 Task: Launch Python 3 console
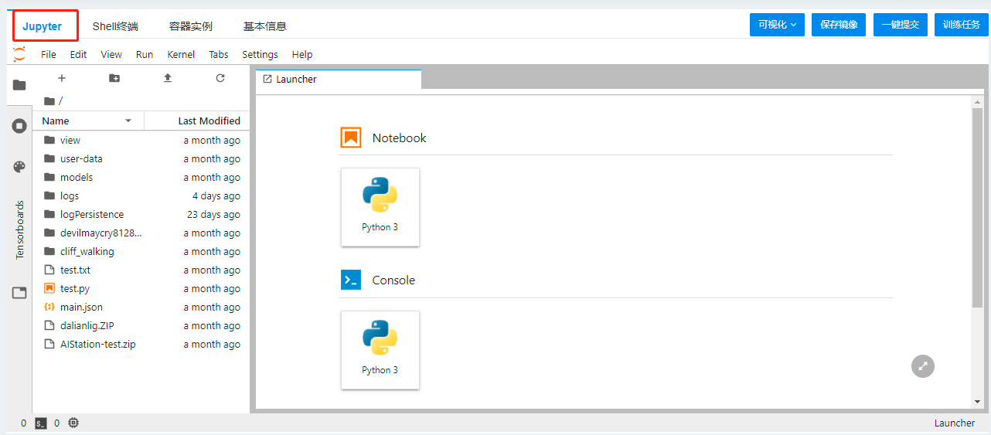pos(380,350)
